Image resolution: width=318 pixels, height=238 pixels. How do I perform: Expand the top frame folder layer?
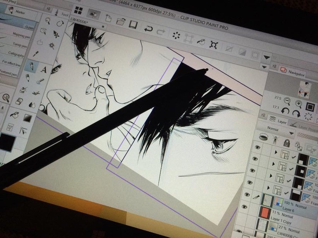276,152
